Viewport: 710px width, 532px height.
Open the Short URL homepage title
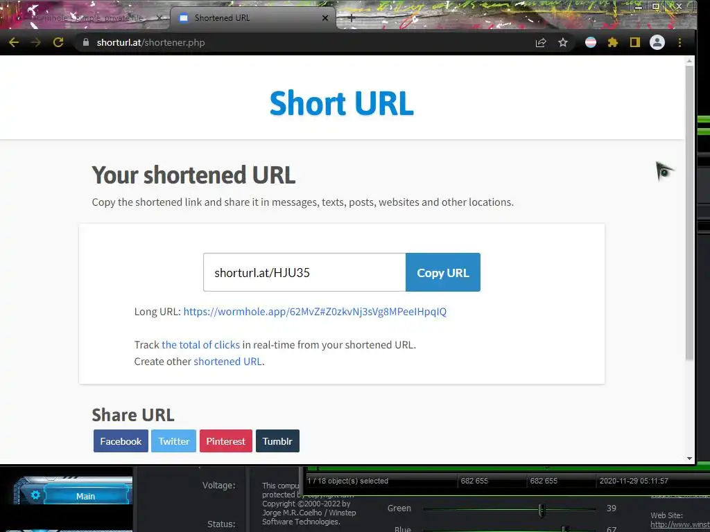[341, 103]
